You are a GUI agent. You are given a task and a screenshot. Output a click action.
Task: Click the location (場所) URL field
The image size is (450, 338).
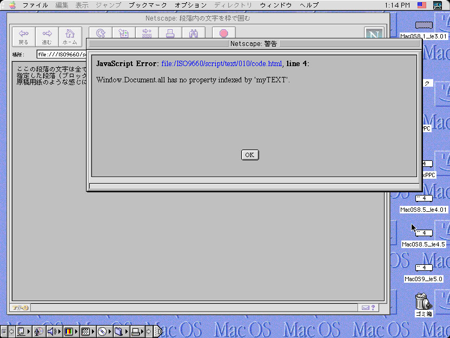tap(62, 54)
